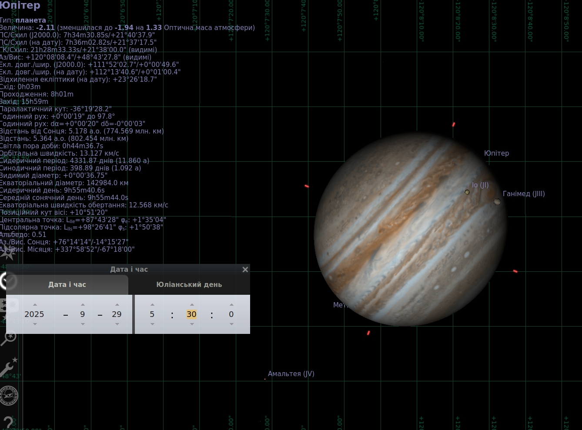
Task: Open the Location window compass-star icon
Action: [8, 253]
